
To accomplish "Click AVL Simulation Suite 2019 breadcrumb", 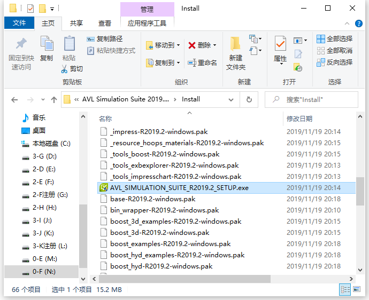I will 126,99.
